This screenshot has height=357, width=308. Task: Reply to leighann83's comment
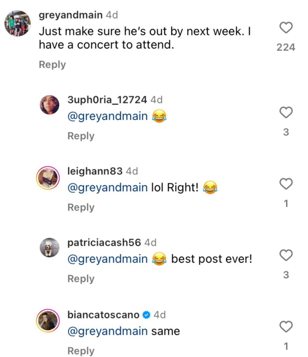[x=81, y=207]
